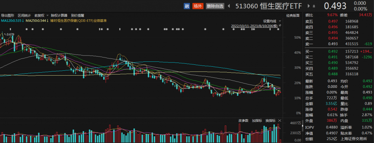Open the 前复权 adjustment dropdown
Viewport: 374px width, 143px height.
pos(41,15)
